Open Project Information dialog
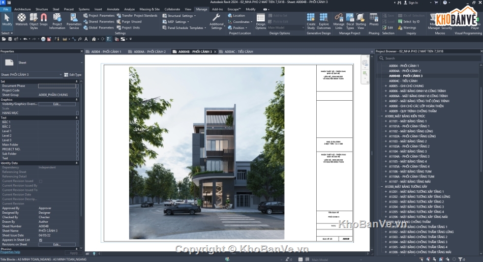Viewport: 483px width, 262px height. click(57, 21)
